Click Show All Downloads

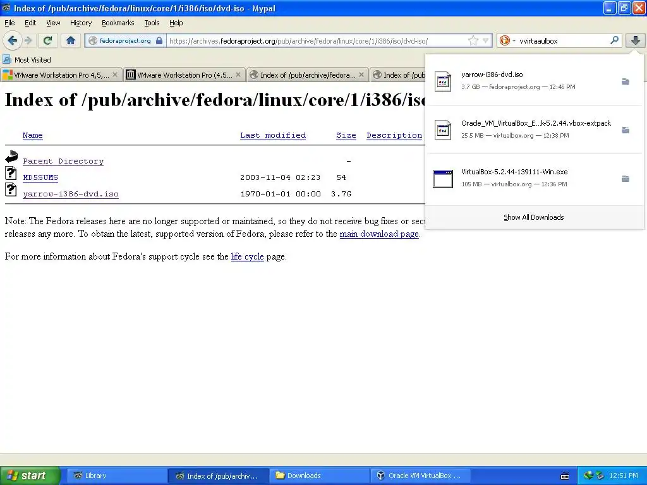point(534,217)
